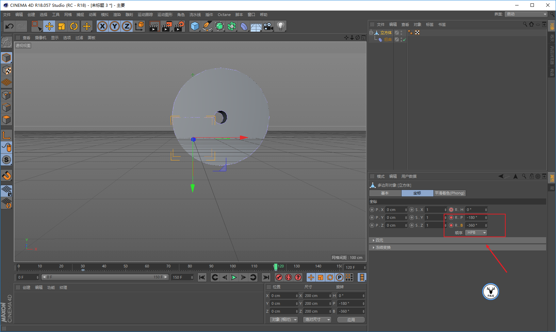Screen dimensions: 556x332
Task: Render to Picture Viewer
Action: tap(167, 26)
